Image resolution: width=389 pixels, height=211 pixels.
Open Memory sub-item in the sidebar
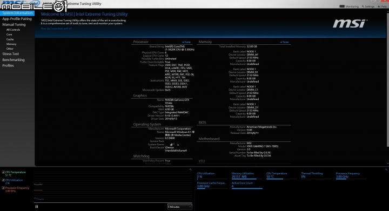click(x=11, y=44)
